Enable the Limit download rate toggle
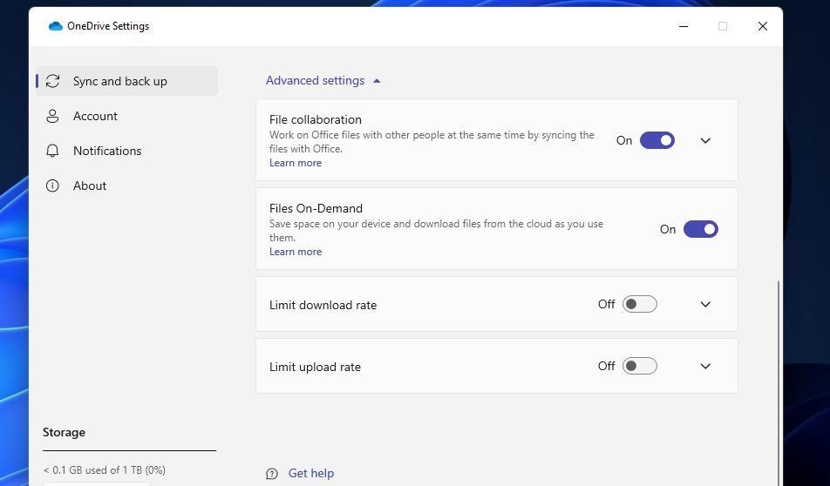The width and height of the screenshot is (830, 486). click(x=639, y=304)
